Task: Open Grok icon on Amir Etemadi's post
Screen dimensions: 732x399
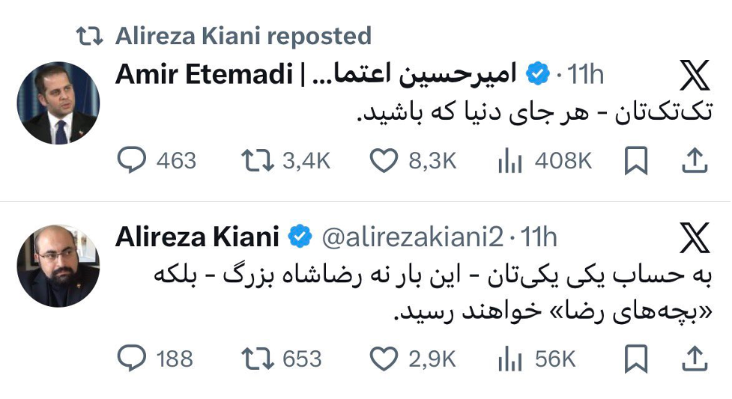Action: (x=694, y=76)
